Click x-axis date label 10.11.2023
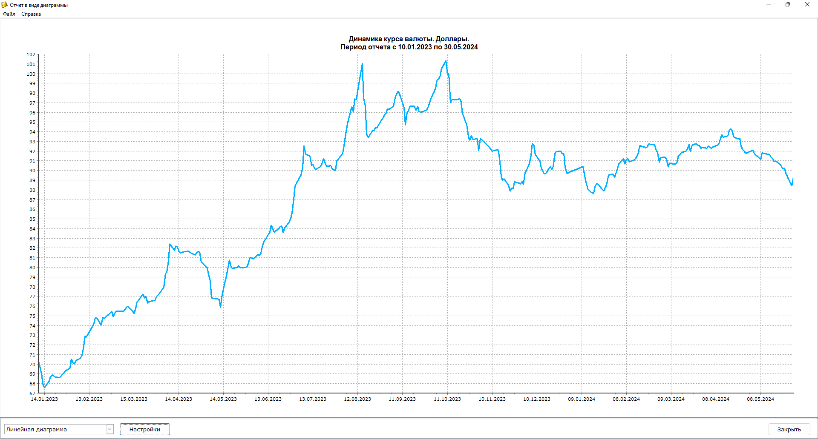 (492, 399)
